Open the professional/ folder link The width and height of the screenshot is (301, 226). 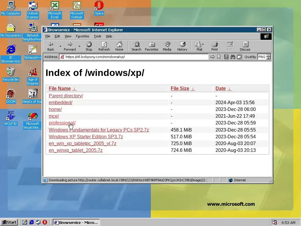click(x=62, y=123)
